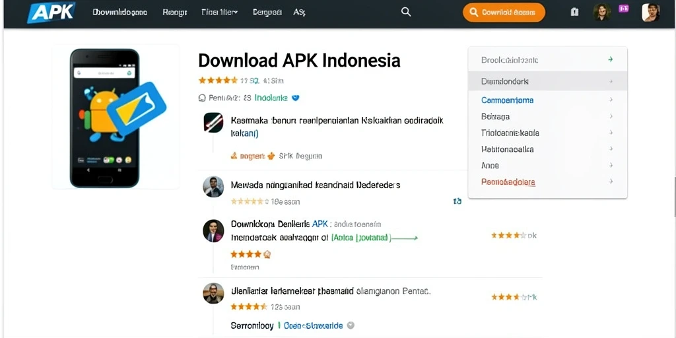
Task: Expand the arrow next to "Habitonaoalira"
Action: tap(611, 149)
